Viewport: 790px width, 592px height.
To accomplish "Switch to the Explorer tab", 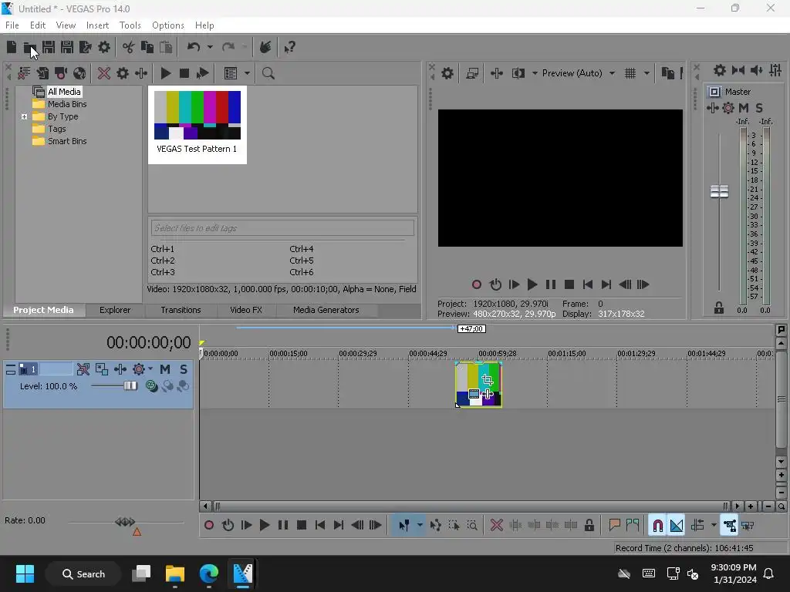I will 115,310.
